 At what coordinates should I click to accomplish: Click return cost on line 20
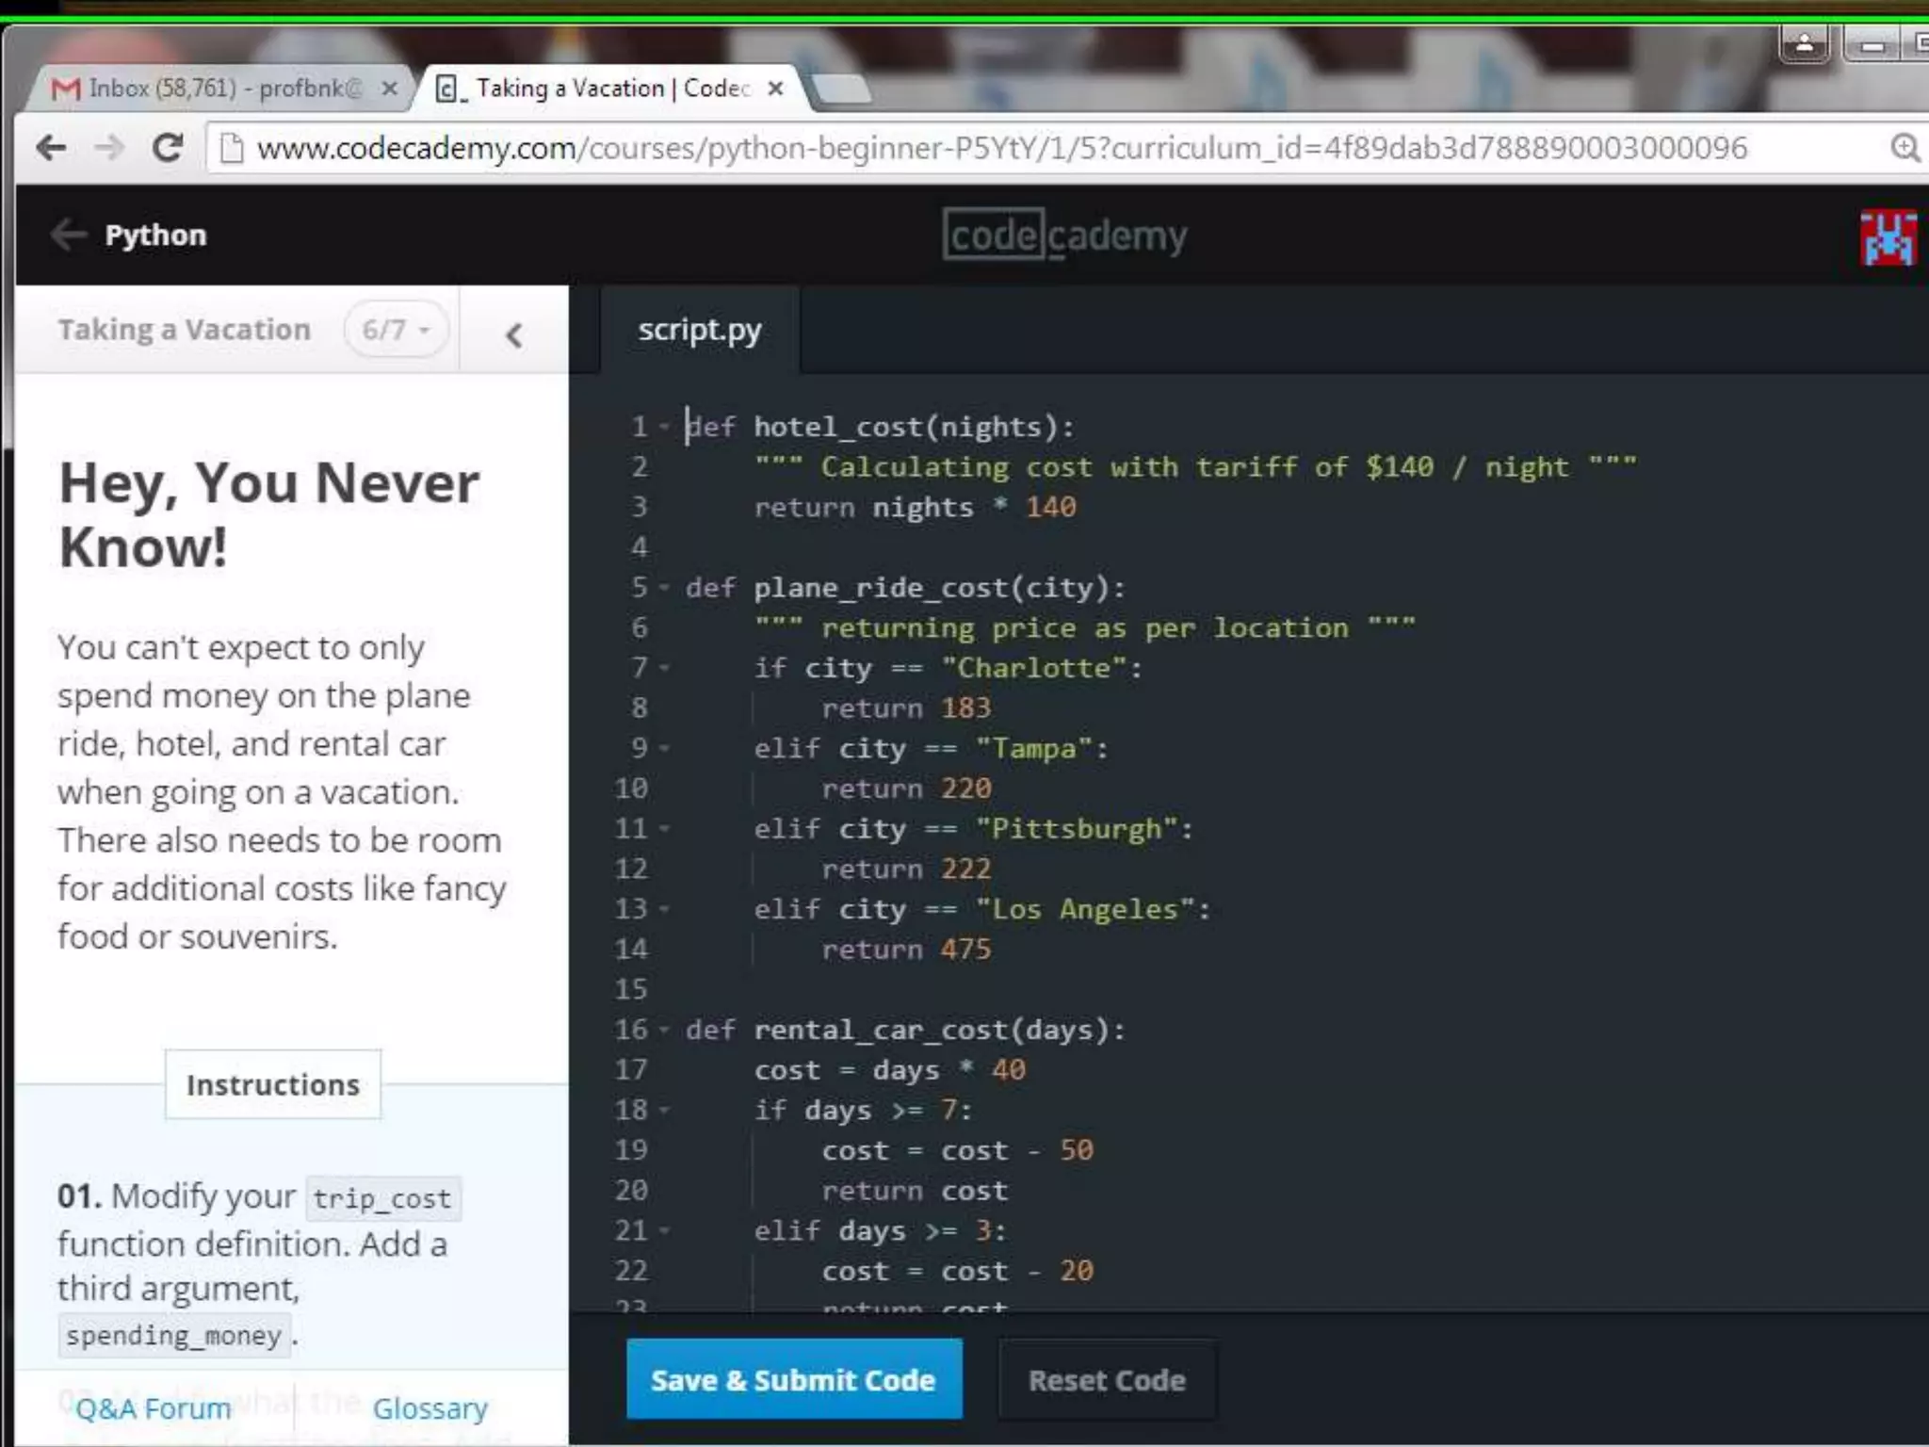pyautogui.click(x=915, y=1191)
